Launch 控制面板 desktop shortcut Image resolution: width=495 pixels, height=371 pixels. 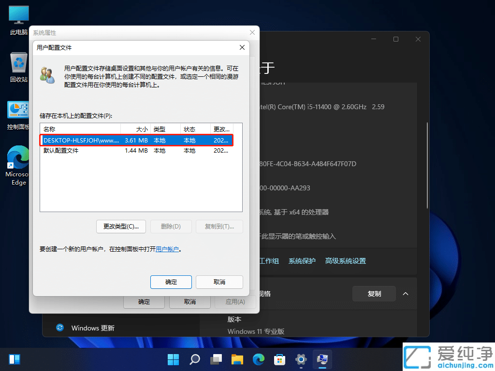coord(18,110)
